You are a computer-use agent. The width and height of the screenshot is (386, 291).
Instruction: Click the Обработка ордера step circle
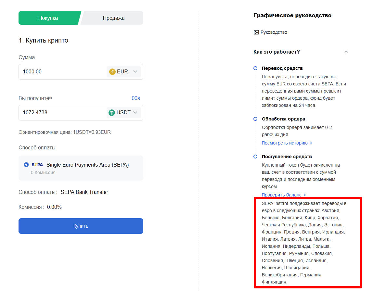click(255, 119)
